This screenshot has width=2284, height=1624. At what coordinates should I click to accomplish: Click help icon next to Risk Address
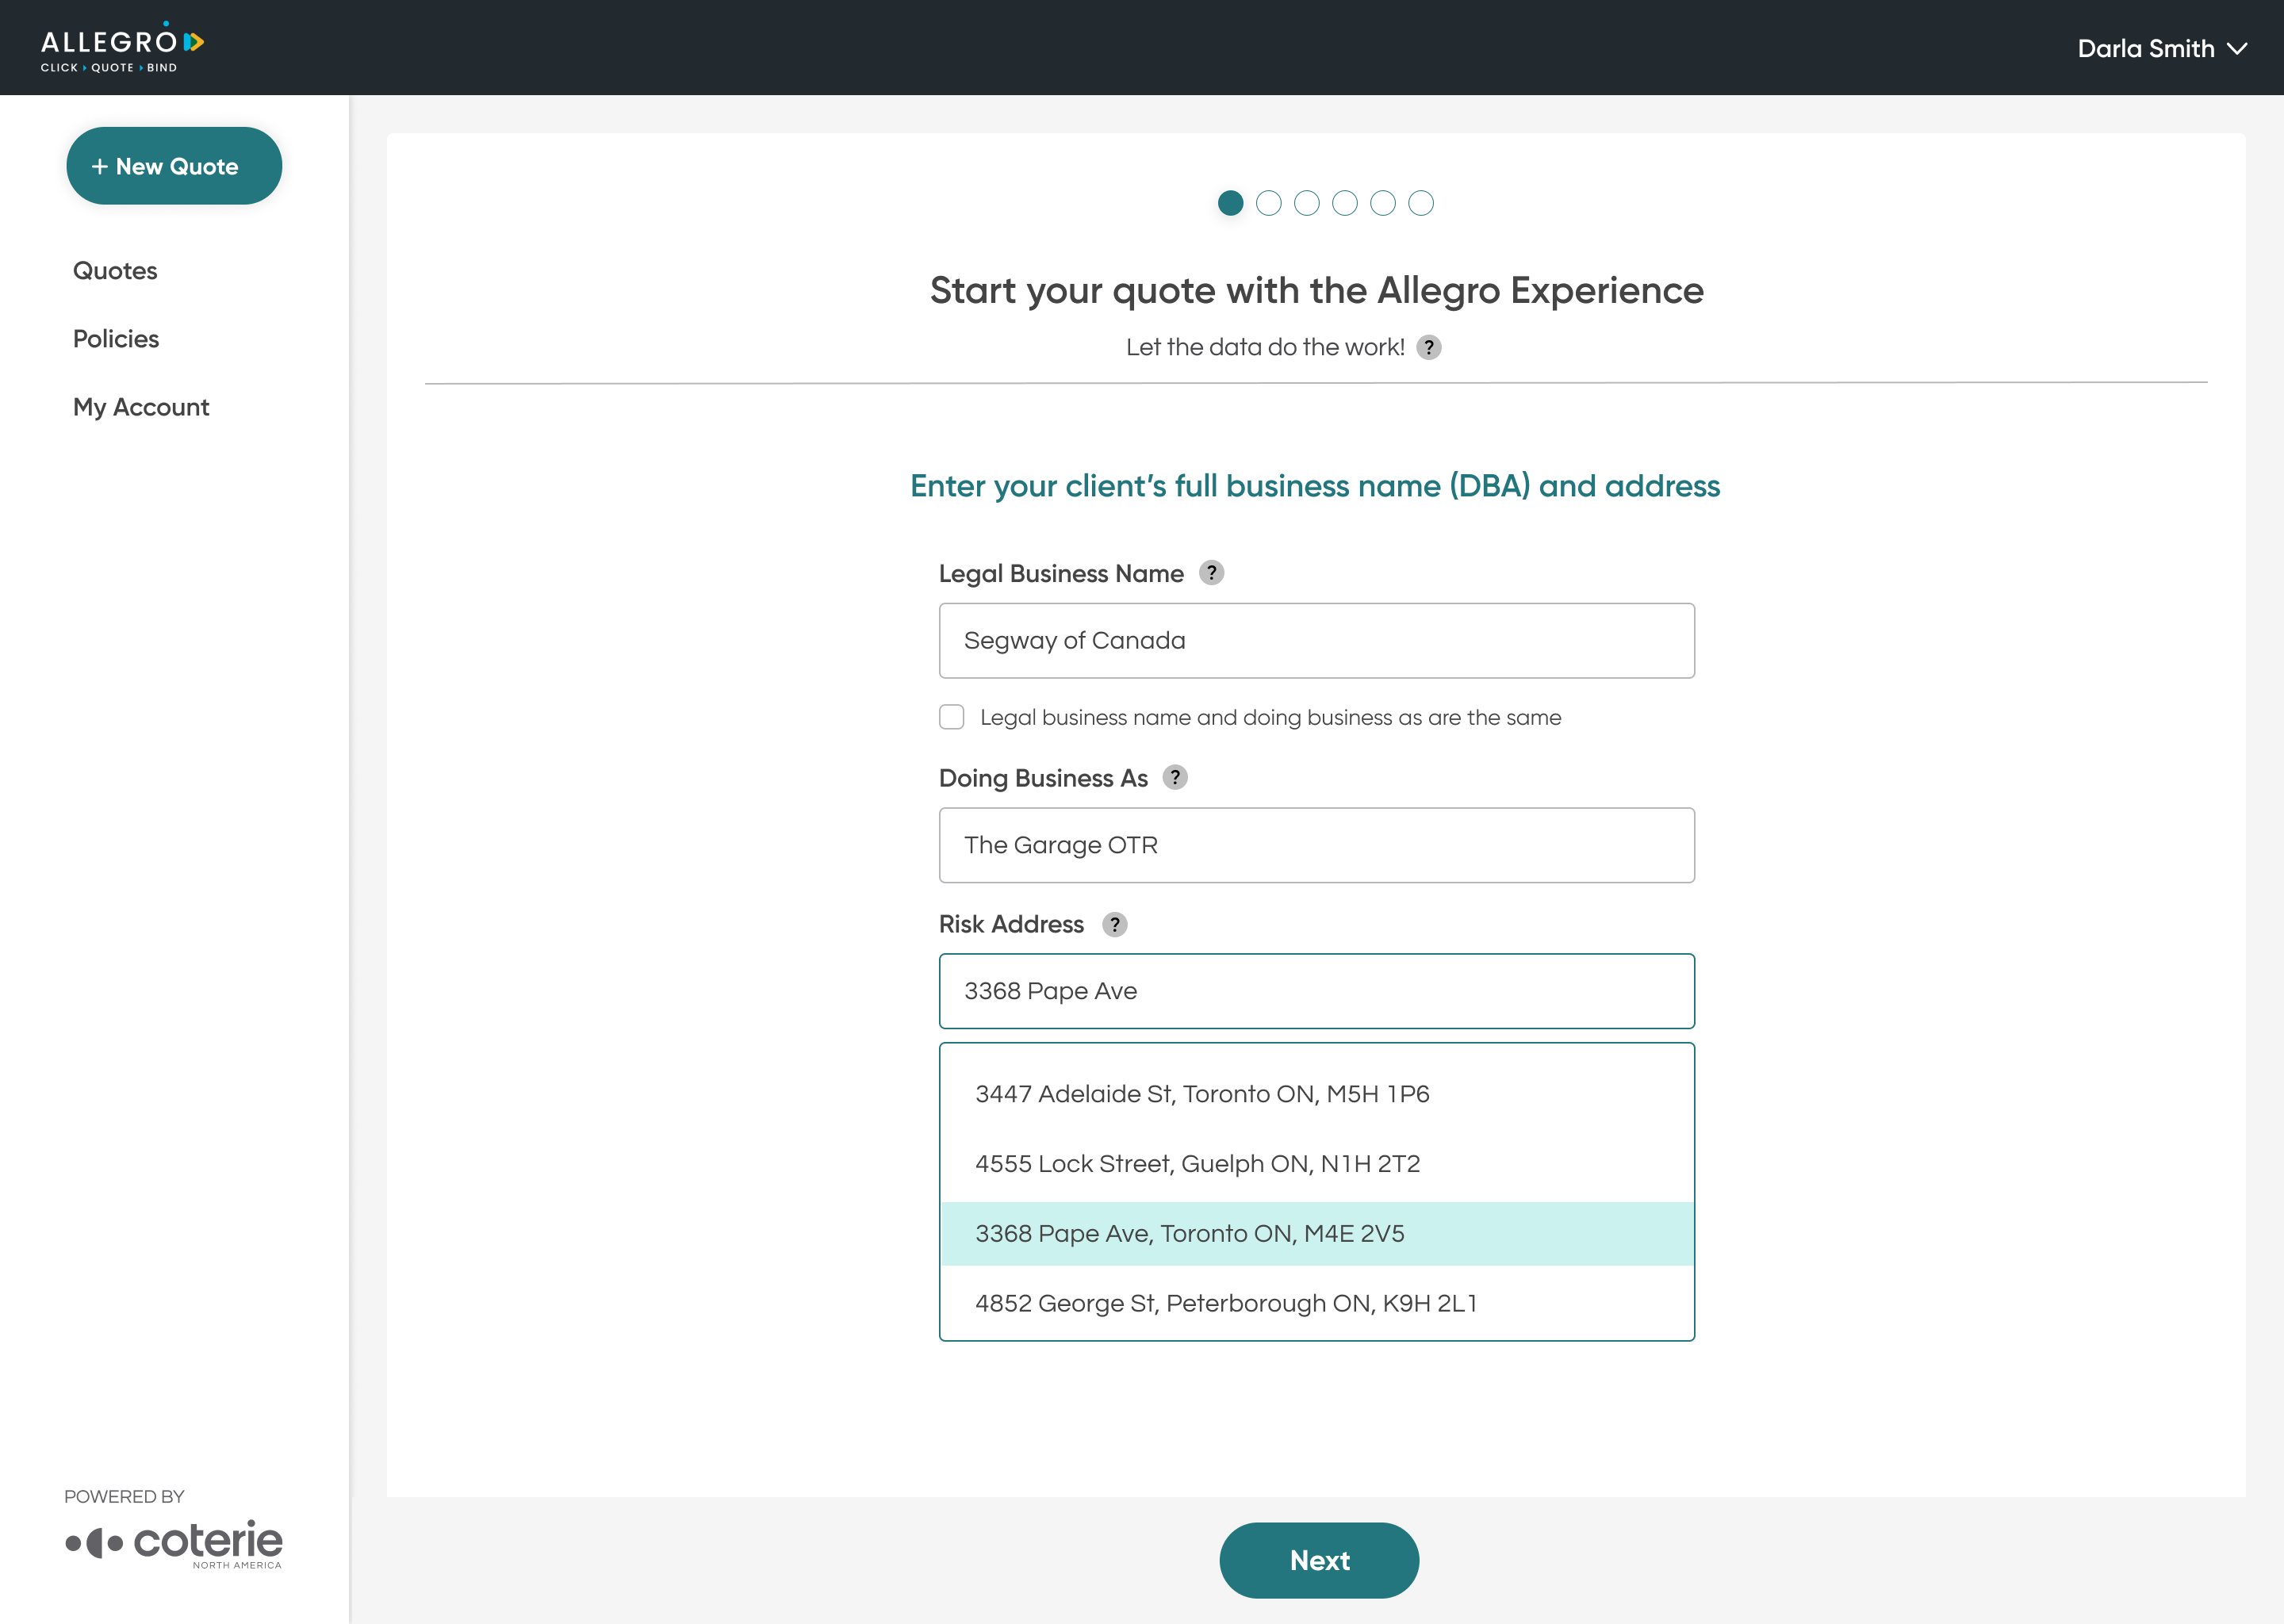1114,924
